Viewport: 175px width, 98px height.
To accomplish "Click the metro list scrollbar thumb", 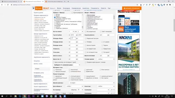I will point(114,17).
